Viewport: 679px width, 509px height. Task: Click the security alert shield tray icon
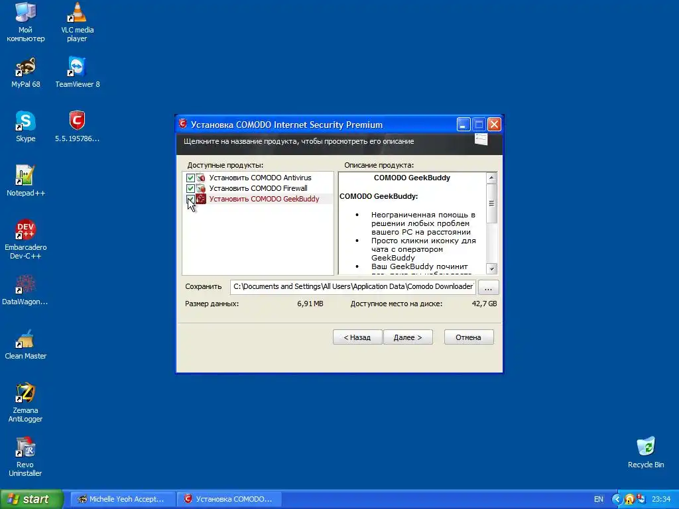click(x=629, y=499)
